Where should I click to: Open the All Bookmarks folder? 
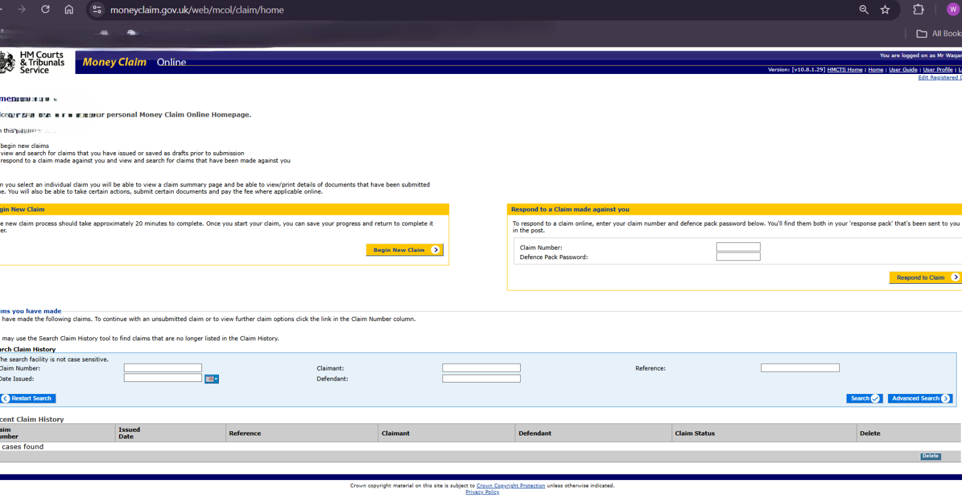pyautogui.click(x=938, y=34)
